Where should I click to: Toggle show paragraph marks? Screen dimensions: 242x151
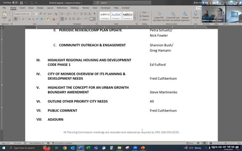(95, 14)
